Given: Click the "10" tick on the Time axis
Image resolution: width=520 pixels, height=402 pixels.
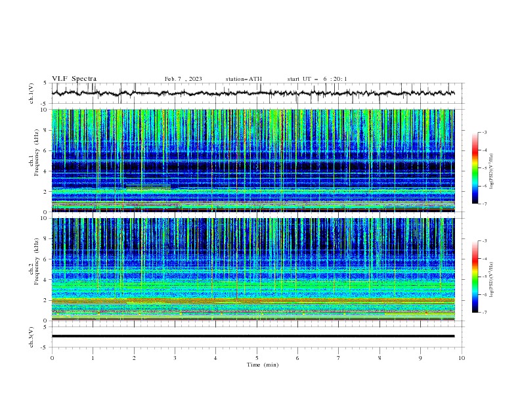Looking at the screenshot, I should click(462, 358).
